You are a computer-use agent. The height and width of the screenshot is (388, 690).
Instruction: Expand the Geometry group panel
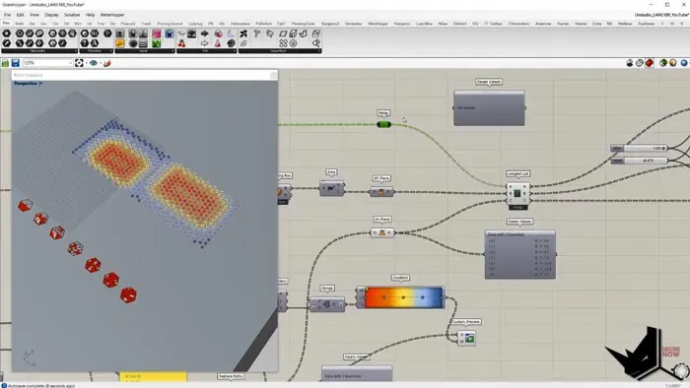(39, 51)
